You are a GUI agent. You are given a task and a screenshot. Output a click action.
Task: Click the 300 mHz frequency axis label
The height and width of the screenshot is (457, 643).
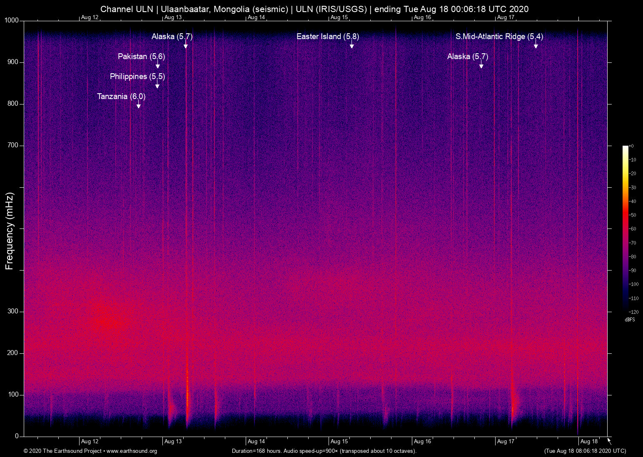point(12,311)
